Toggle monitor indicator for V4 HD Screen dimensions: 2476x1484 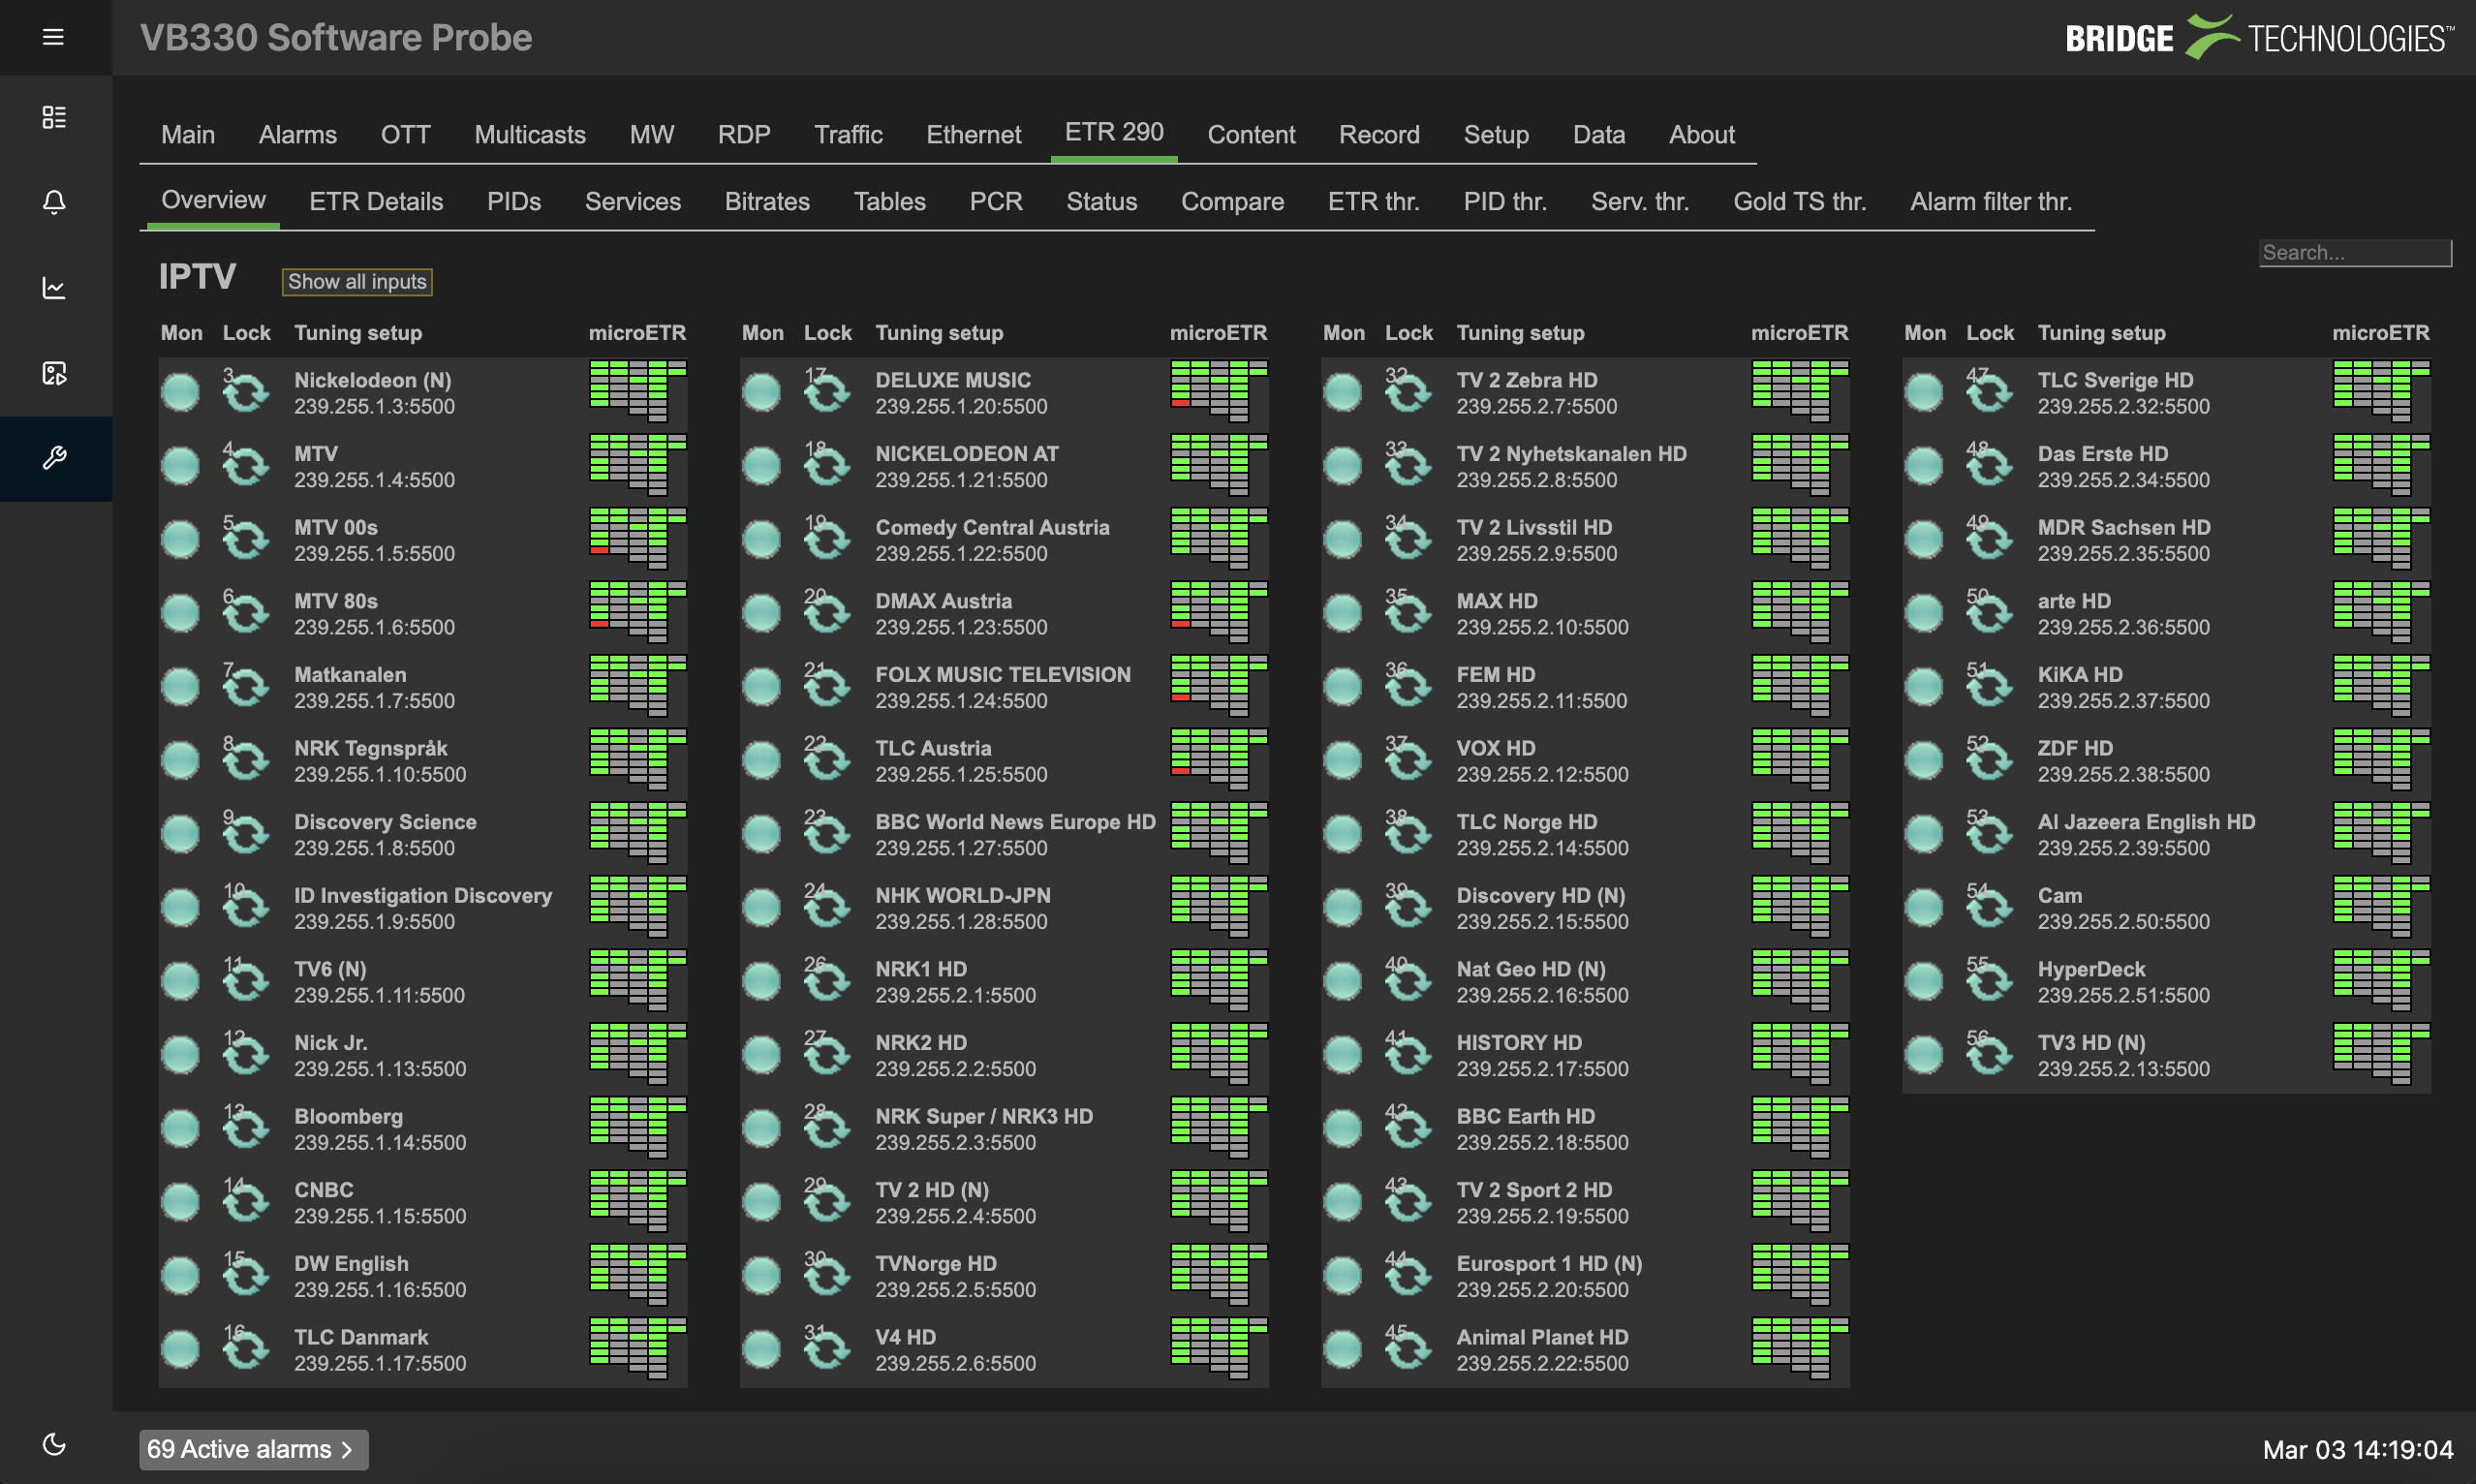(x=762, y=1350)
